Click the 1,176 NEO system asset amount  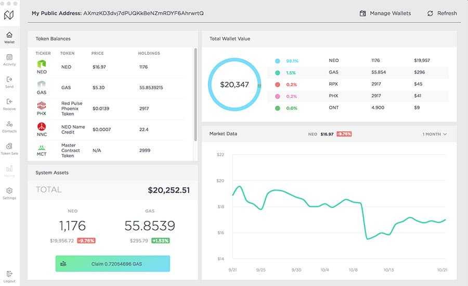point(72,226)
